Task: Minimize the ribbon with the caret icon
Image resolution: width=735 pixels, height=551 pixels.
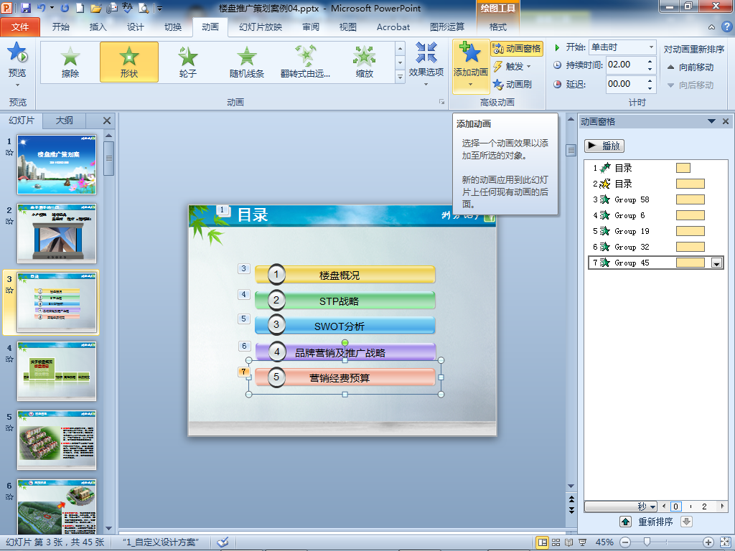Action: [x=711, y=27]
